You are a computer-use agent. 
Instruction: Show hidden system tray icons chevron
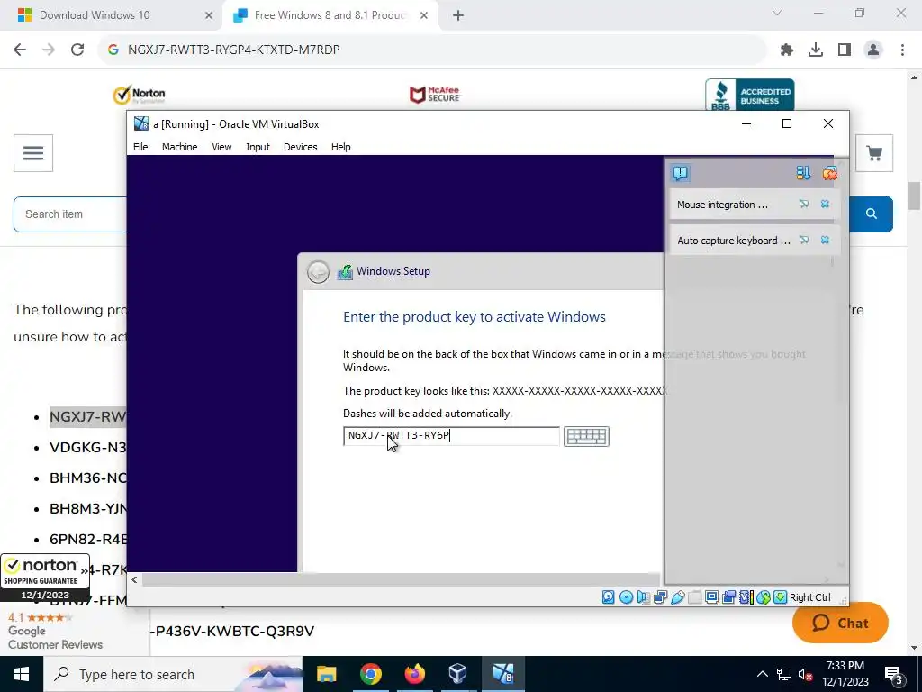tap(762, 674)
